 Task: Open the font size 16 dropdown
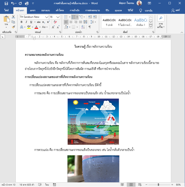click(x=58, y=17)
